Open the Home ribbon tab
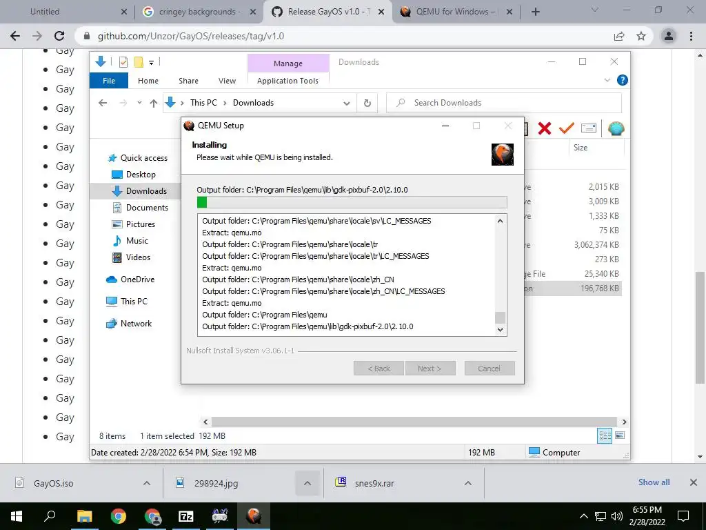The width and height of the screenshot is (706, 530). (148, 81)
